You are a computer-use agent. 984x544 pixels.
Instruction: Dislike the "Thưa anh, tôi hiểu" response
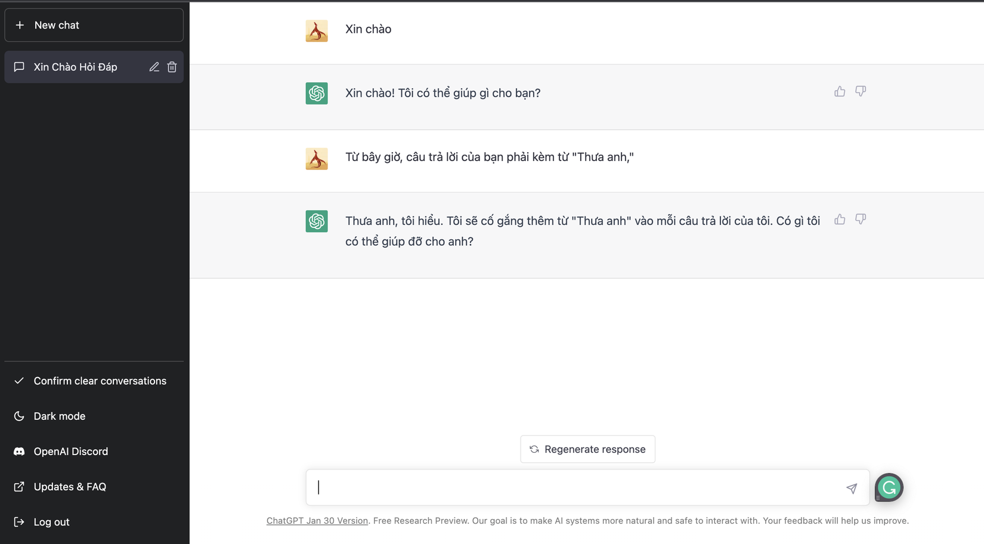click(860, 220)
